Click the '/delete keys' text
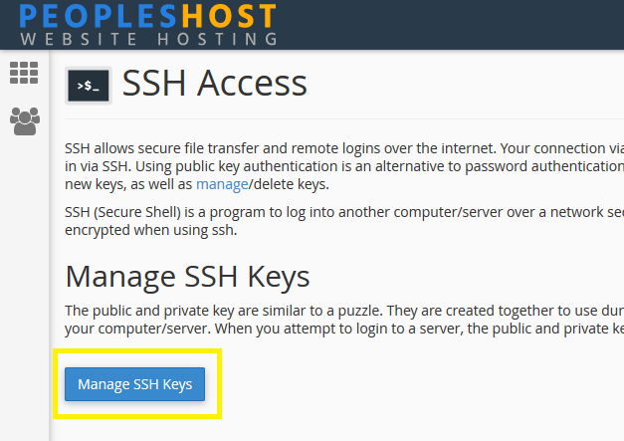 click(x=289, y=184)
